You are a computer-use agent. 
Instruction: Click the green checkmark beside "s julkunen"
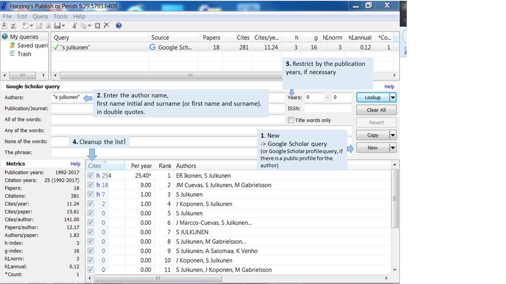[x=56, y=47]
